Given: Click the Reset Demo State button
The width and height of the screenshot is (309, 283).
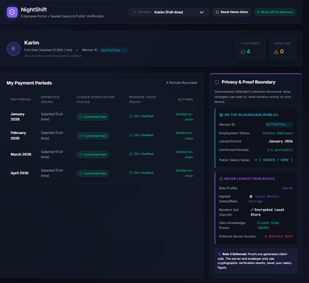Looking at the screenshot, I should 231,12.
